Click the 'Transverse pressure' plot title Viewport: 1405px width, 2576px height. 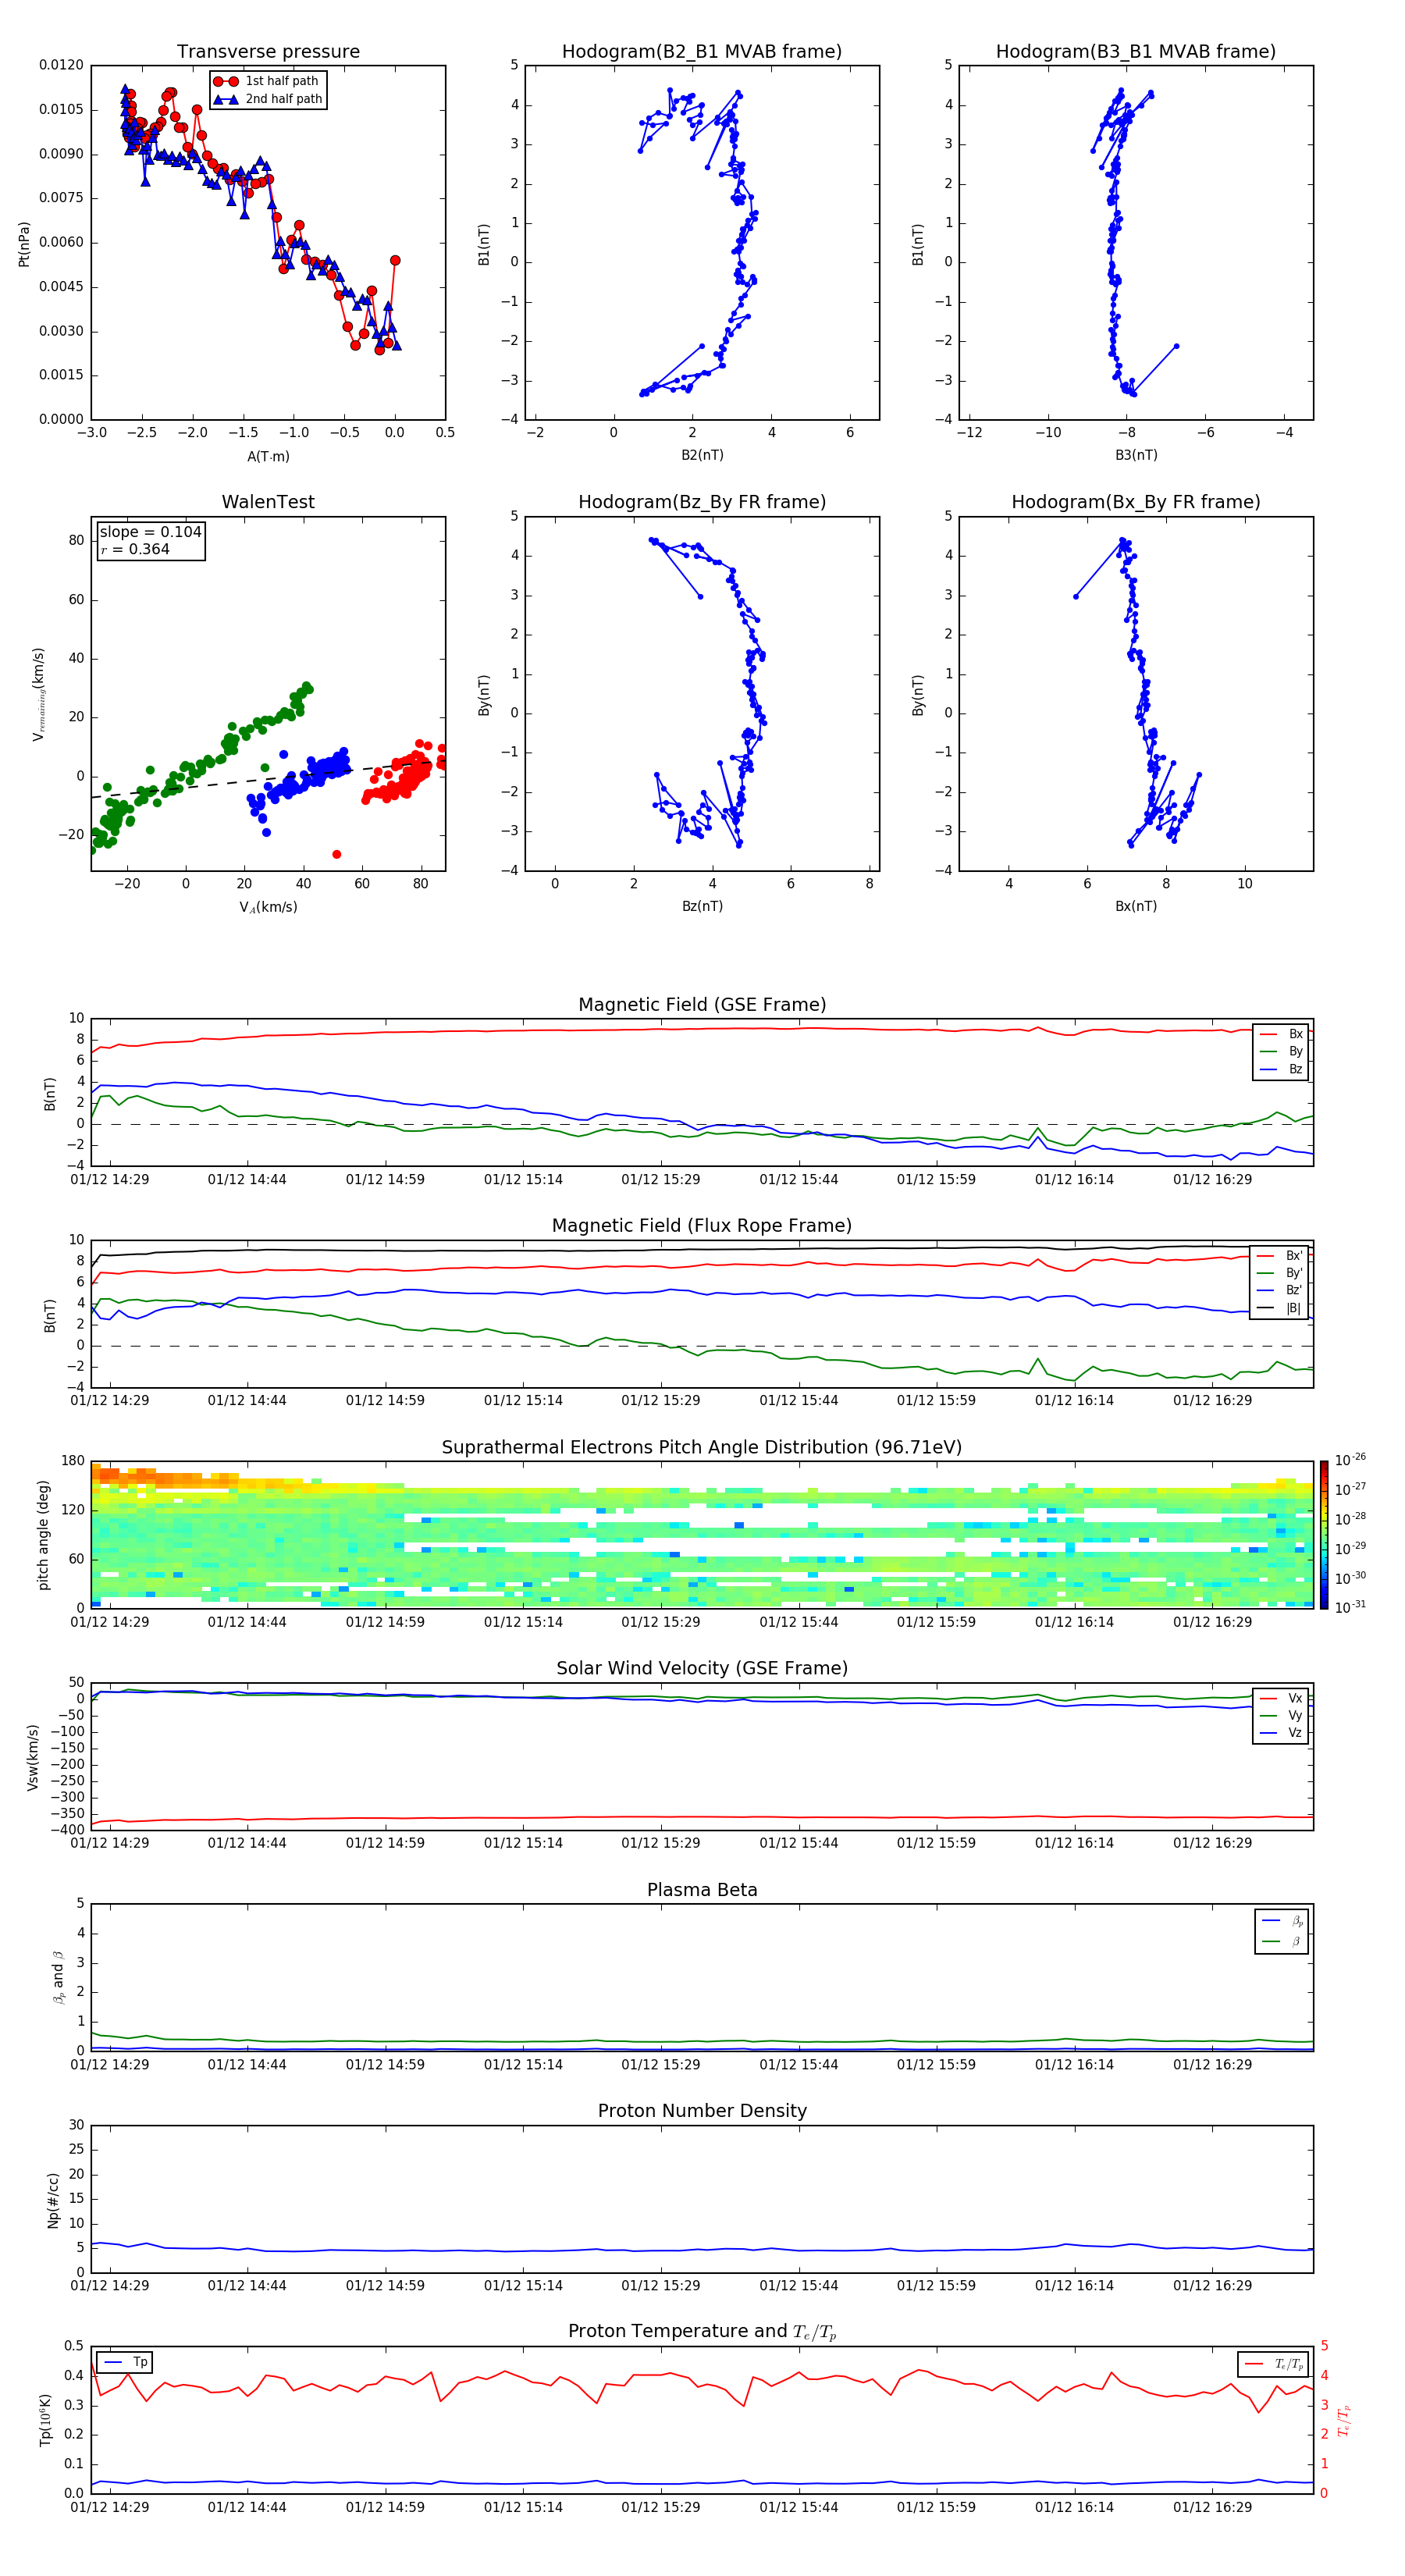[x=268, y=52]
